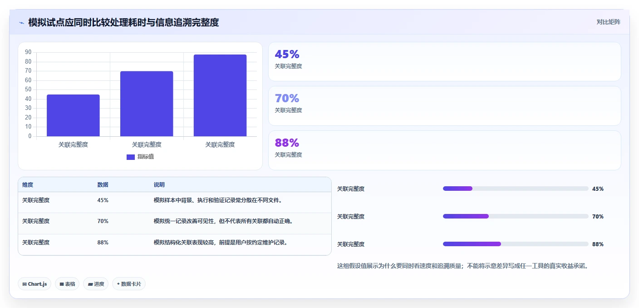
Task: Click the 70% cell in the table
Action: [x=103, y=221]
